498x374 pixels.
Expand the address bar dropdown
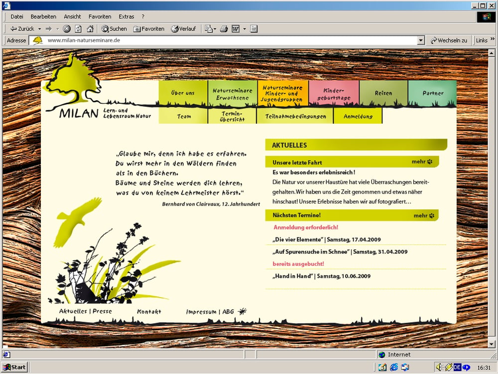click(x=421, y=40)
